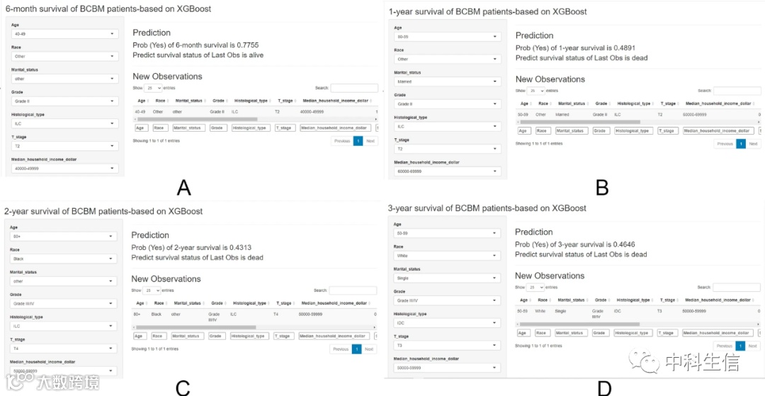Click Search box in 3-year panel table
This screenshot has height=396, width=765.
pyautogui.click(x=736, y=287)
